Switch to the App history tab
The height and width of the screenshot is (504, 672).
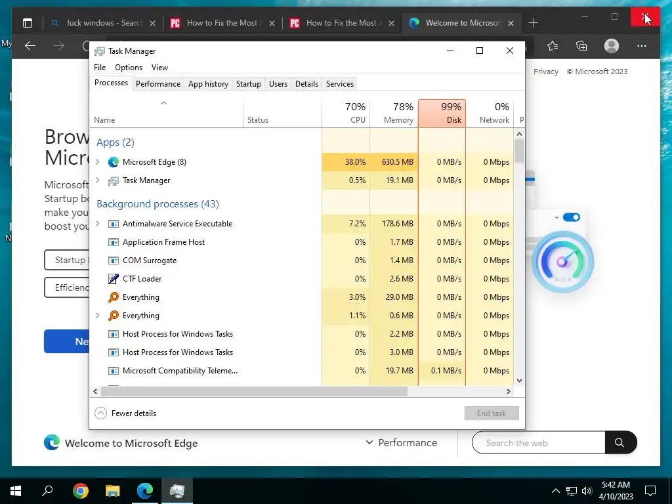[x=208, y=84]
